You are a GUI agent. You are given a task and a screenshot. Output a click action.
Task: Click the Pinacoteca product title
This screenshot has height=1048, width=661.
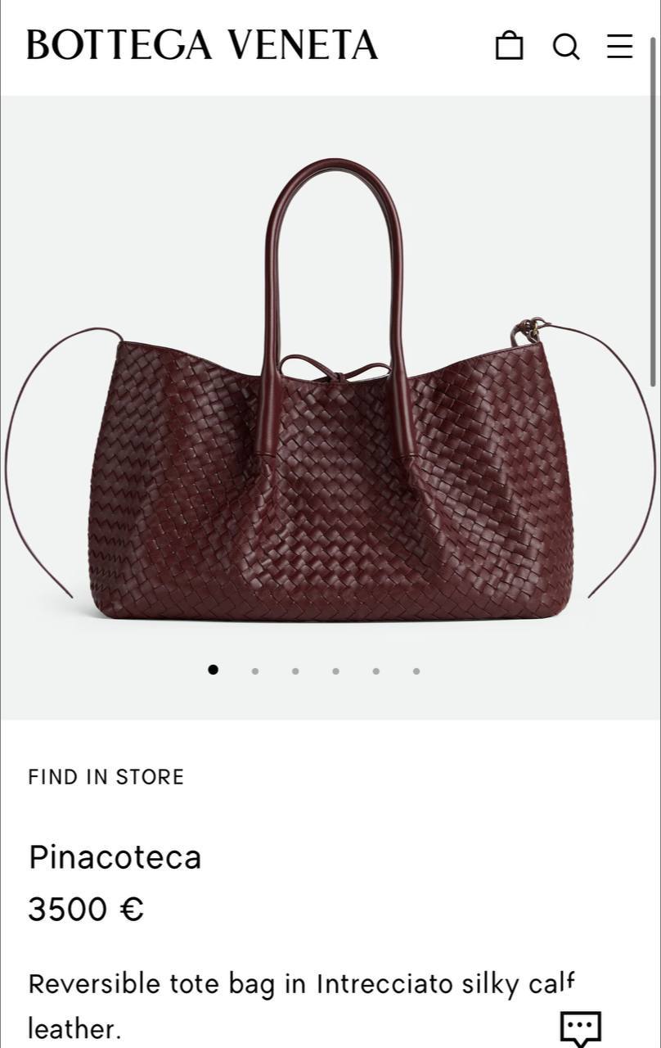click(115, 857)
